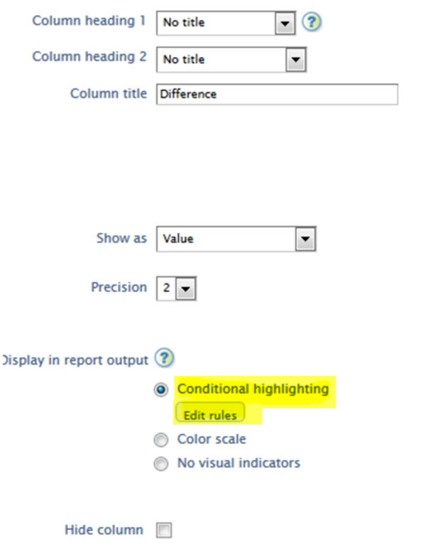Screen dimensions: 426x549
Task: Click the Precision label
Action: (119, 288)
